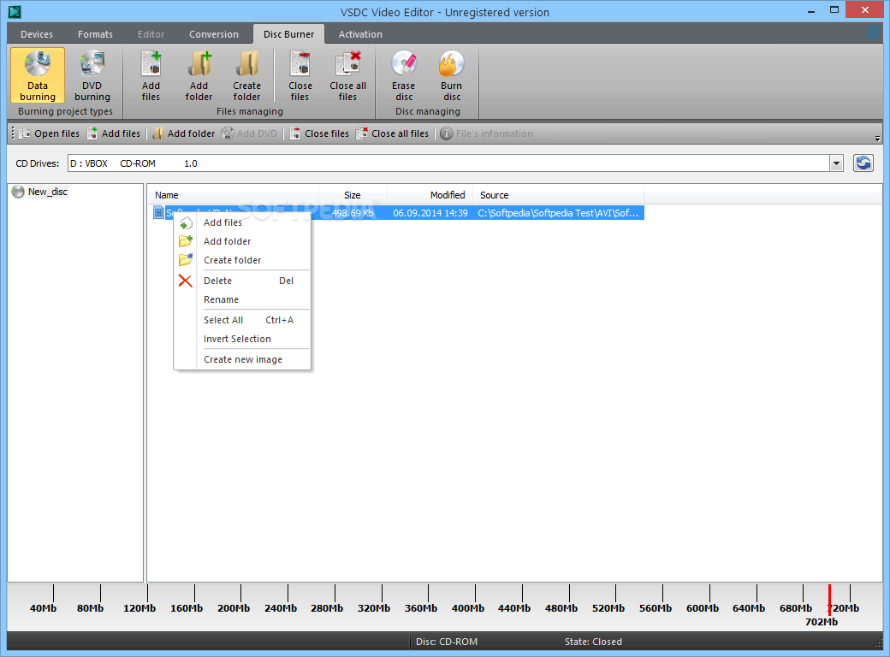Click Add files in the quick toolbar
This screenshot has width=890, height=657.
coord(114,133)
